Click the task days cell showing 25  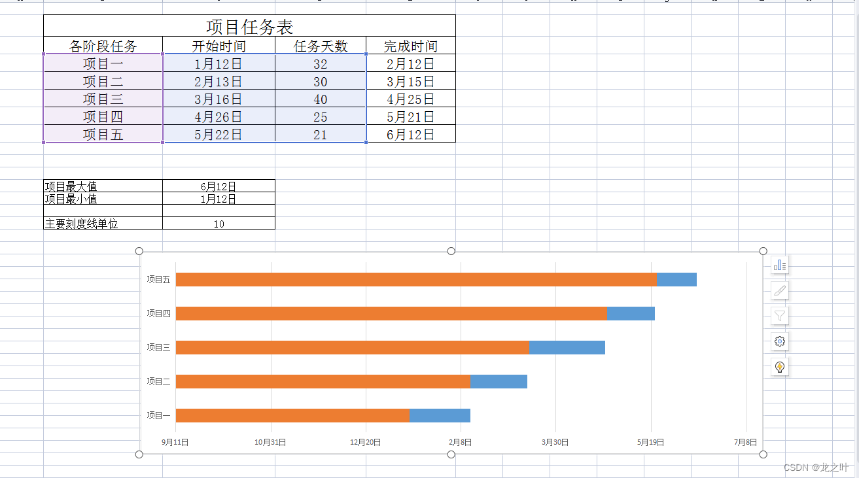point(321,116)
